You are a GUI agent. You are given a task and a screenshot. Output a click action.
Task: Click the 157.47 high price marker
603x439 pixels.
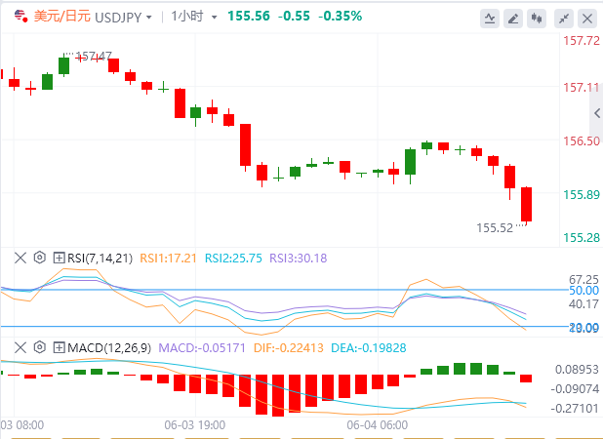[x=94, y=57]
